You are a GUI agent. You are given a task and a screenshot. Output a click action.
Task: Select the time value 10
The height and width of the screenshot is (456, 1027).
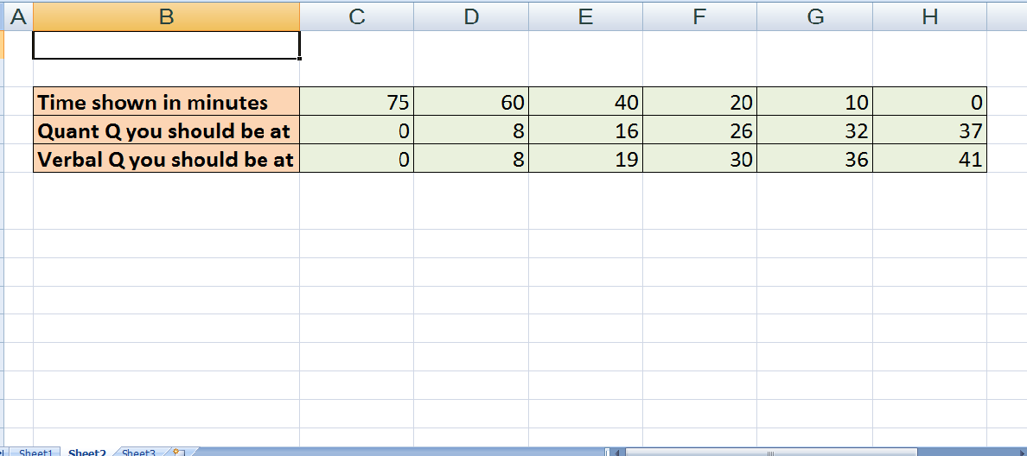click(x=815, y=101)
